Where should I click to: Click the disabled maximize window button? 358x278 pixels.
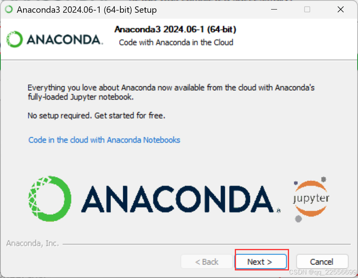pos(307,9)
